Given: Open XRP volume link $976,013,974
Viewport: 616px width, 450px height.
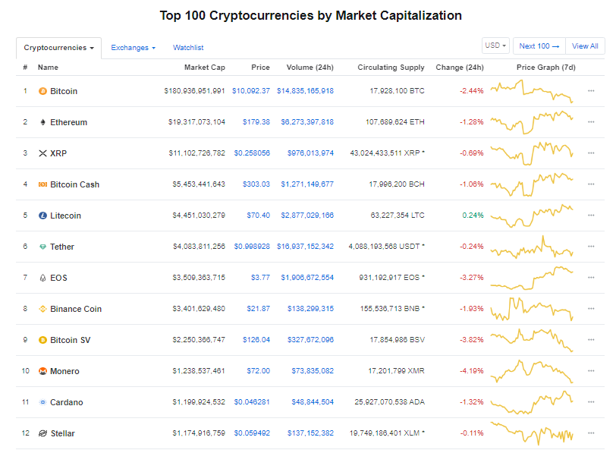Looking at the screenshot, I should 310,153.
